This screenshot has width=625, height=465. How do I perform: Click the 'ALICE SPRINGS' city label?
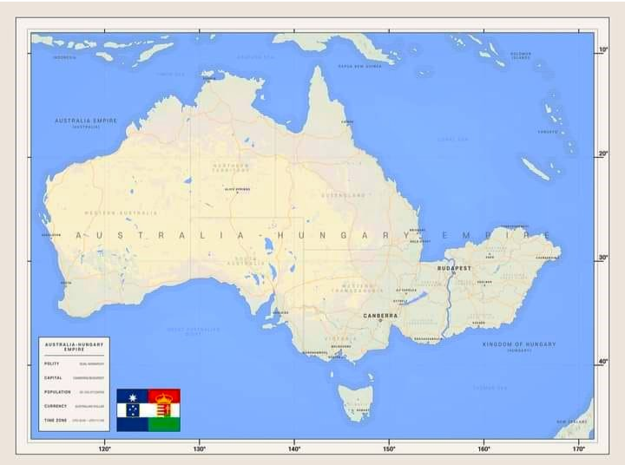[237, 189]
